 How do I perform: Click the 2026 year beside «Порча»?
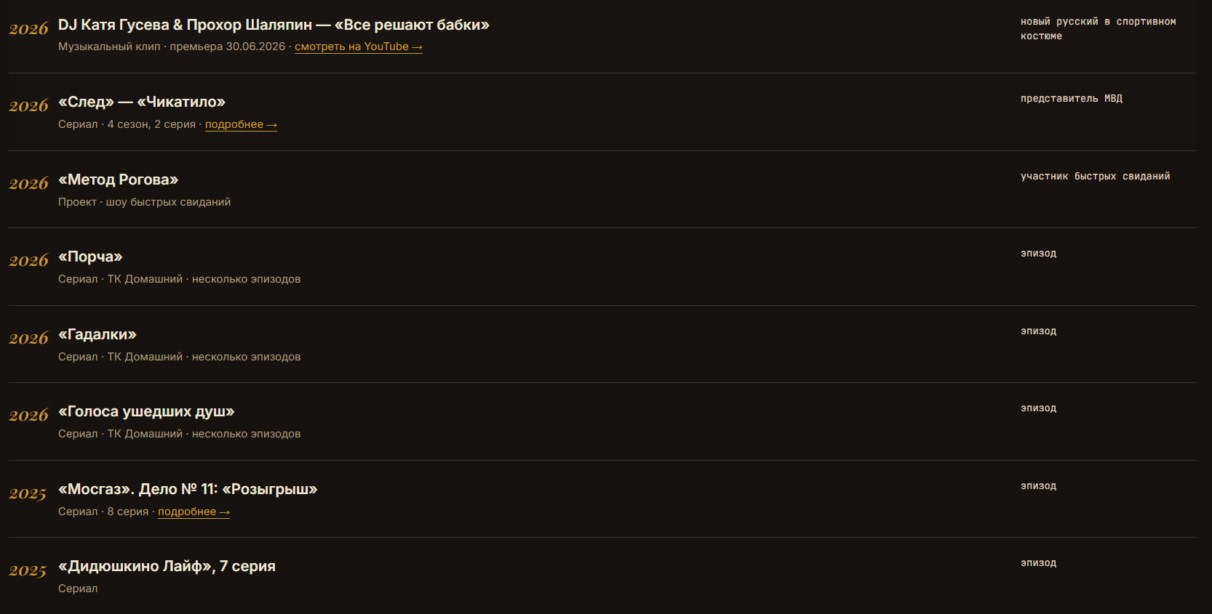(28, 261)
